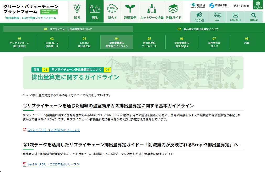The height and width of the screenshot is (172, 265).
Task: Click the 環境省 ministry logo
Action: tap(198, 5)
